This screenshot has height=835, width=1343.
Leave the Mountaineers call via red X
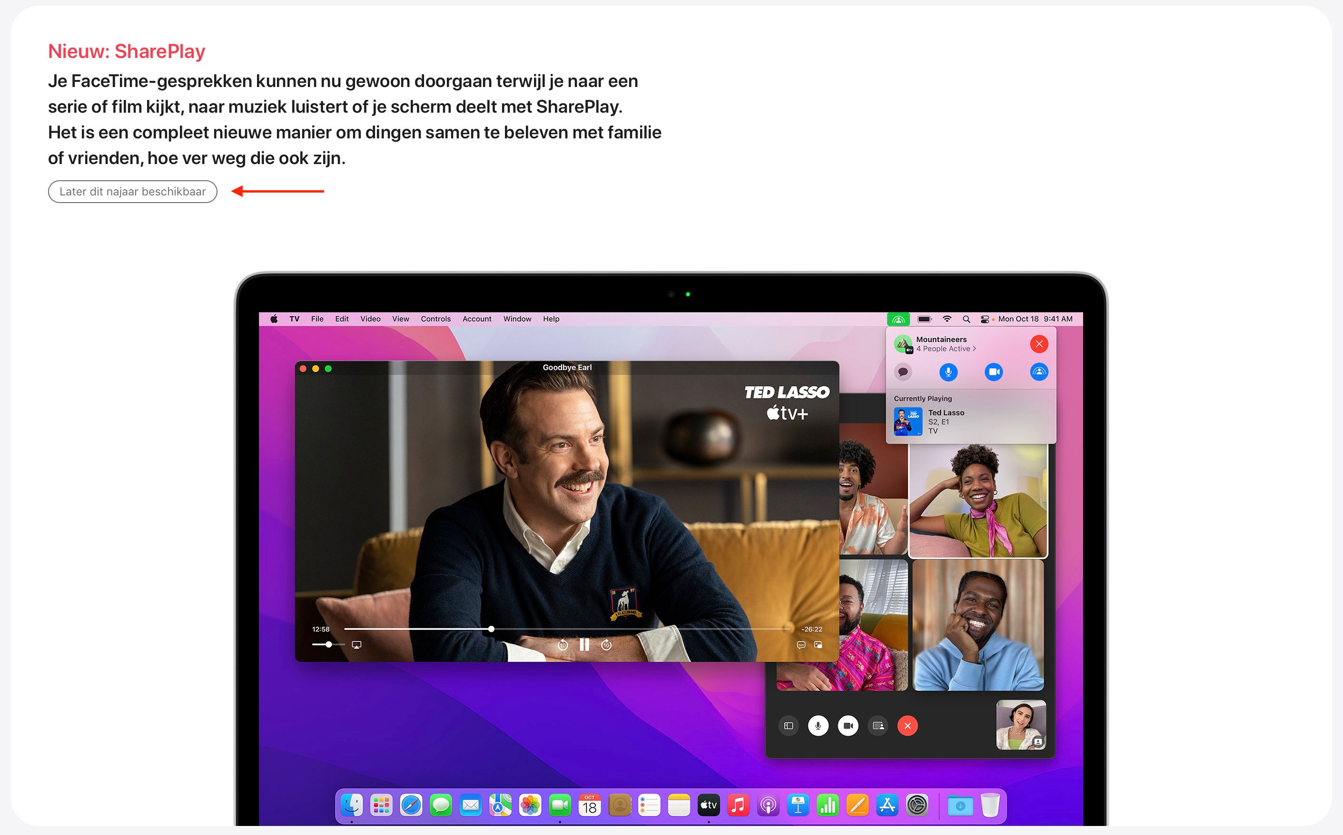tap(1039, 344)
